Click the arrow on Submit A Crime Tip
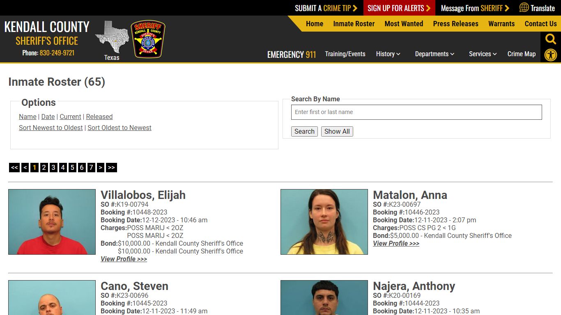Viewport: 561px width, 315px height. pyautogui.click(x=356, y=8)
